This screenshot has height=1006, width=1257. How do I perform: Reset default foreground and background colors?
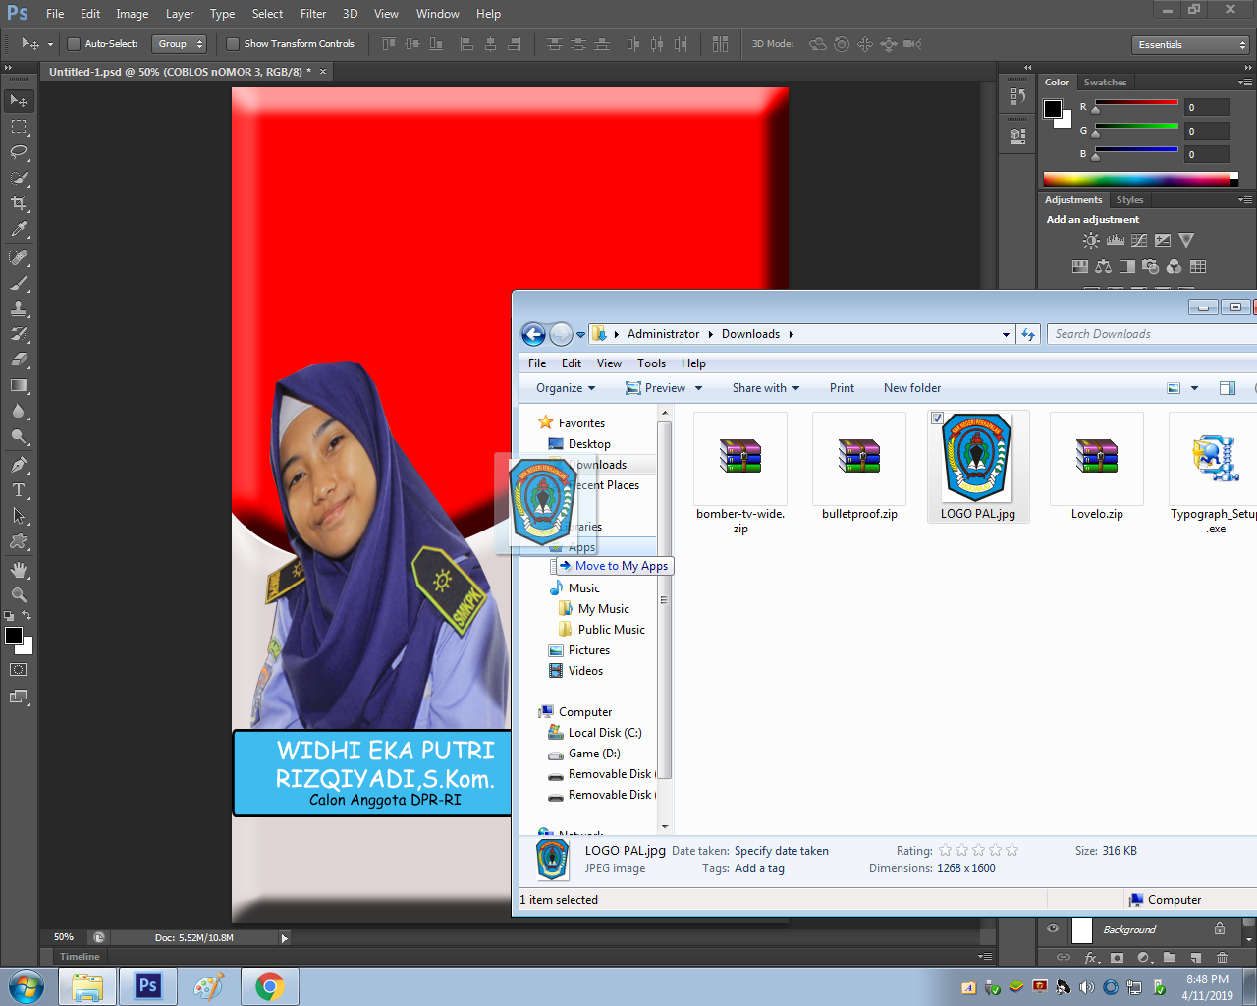9,616
